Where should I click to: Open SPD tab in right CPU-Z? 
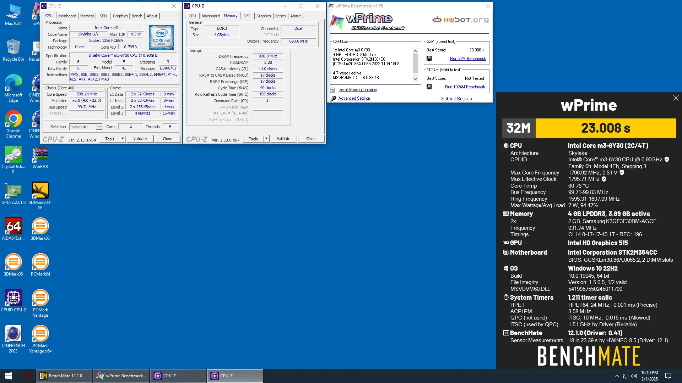247,16
